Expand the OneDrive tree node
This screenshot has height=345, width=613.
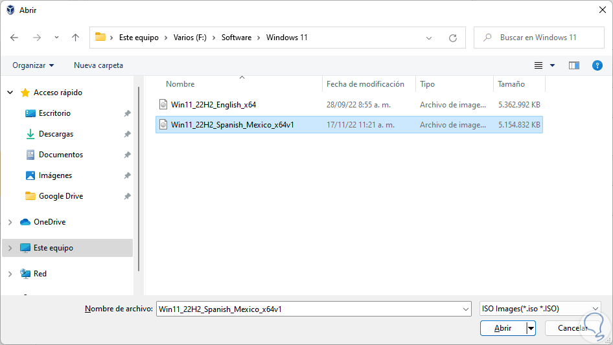tap(10, 222)
